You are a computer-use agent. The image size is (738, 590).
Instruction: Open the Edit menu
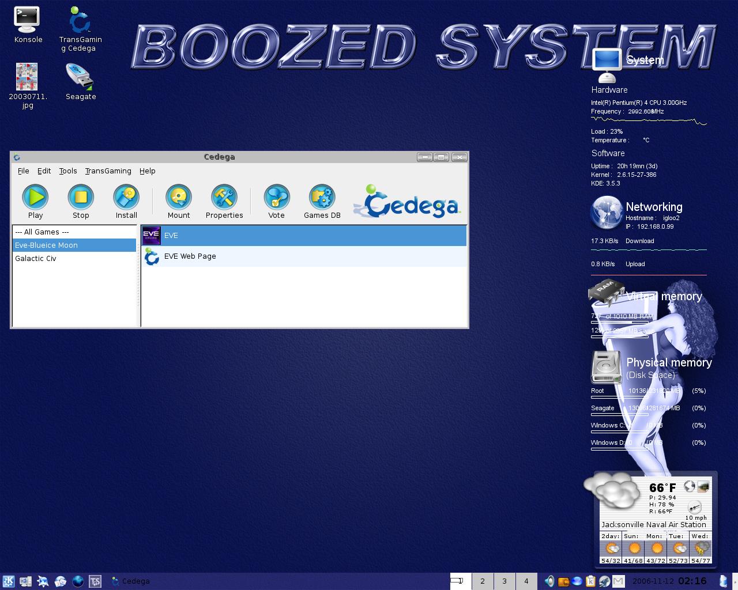point(44,171)
